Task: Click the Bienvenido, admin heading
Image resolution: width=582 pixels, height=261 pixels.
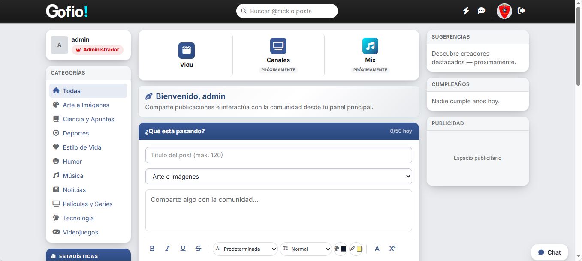Action: click(190, 96)
